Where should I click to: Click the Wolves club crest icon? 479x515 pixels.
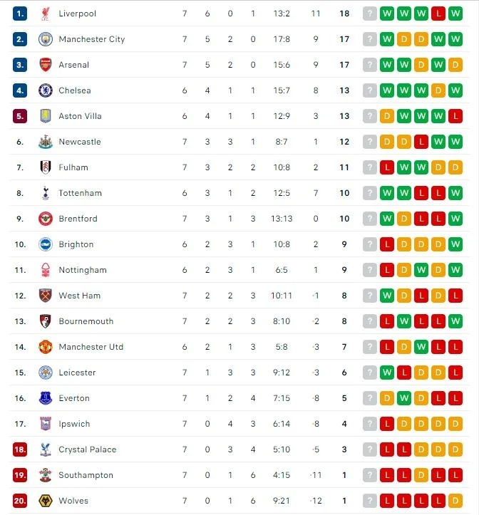tap(46, 501)
